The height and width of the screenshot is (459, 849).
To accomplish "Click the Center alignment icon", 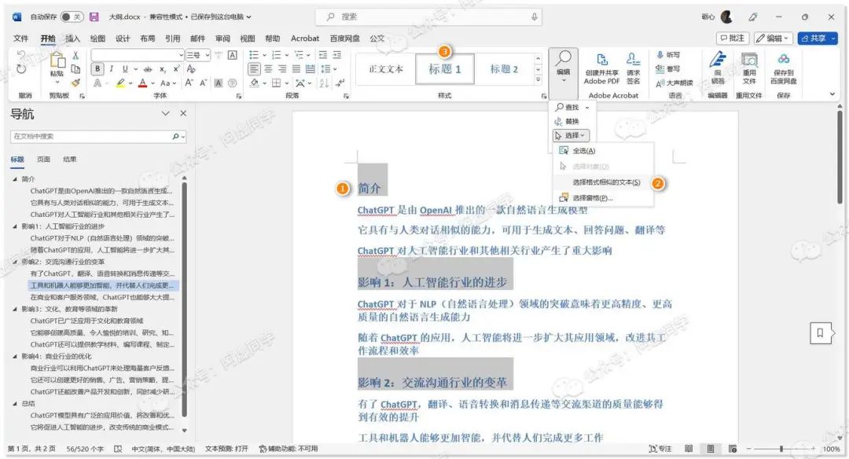I will (268, 69).
